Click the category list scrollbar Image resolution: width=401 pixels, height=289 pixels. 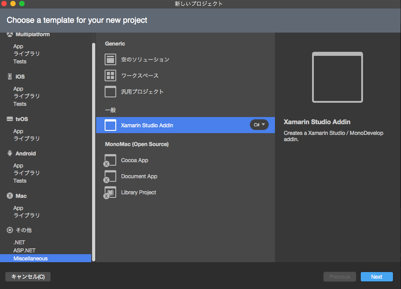click(x=93, y=152)
